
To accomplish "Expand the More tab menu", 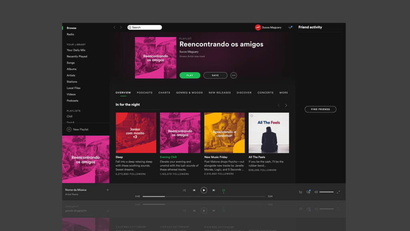I will click(284, 93).
